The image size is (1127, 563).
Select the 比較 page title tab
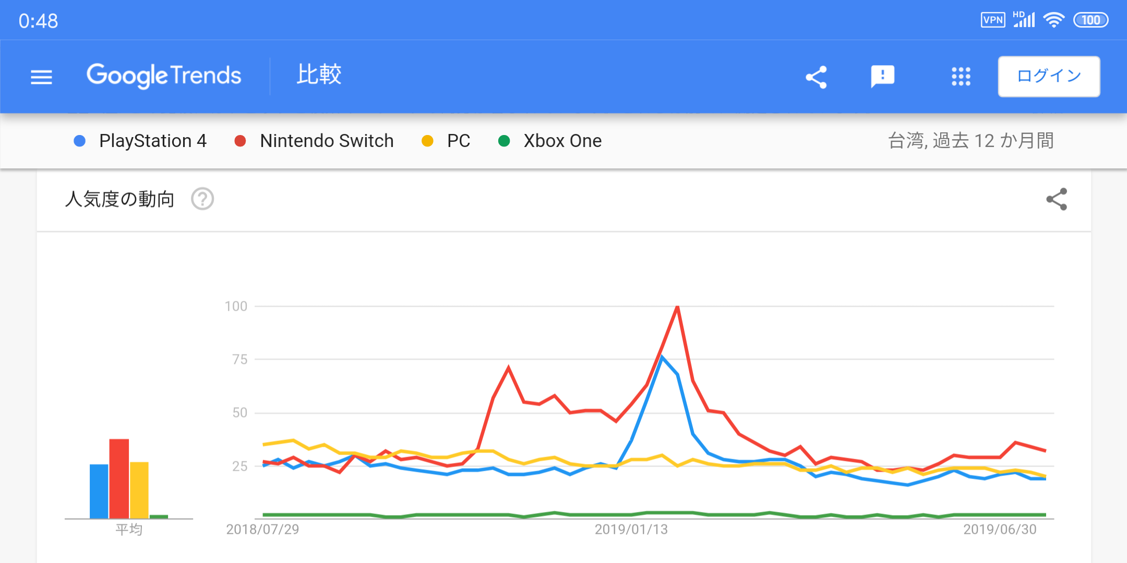coord(319,75)
